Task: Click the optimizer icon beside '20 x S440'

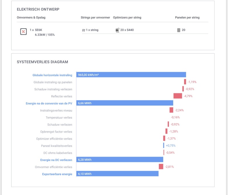Action: (117, 30)
